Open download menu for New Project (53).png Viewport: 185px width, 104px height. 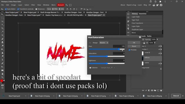54,96
